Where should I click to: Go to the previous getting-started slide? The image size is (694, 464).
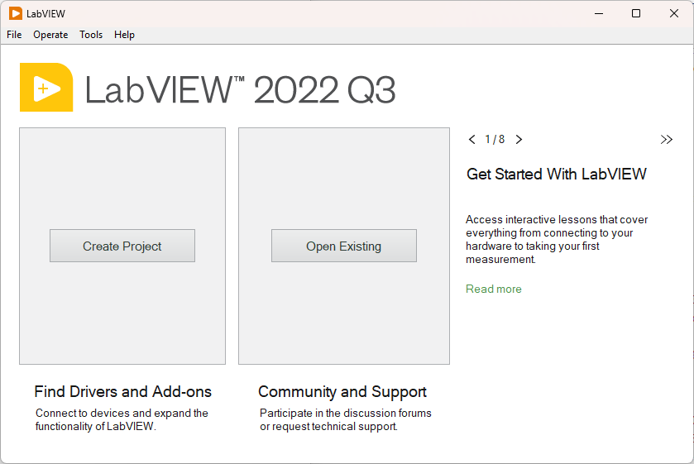[x=471, y=140]
